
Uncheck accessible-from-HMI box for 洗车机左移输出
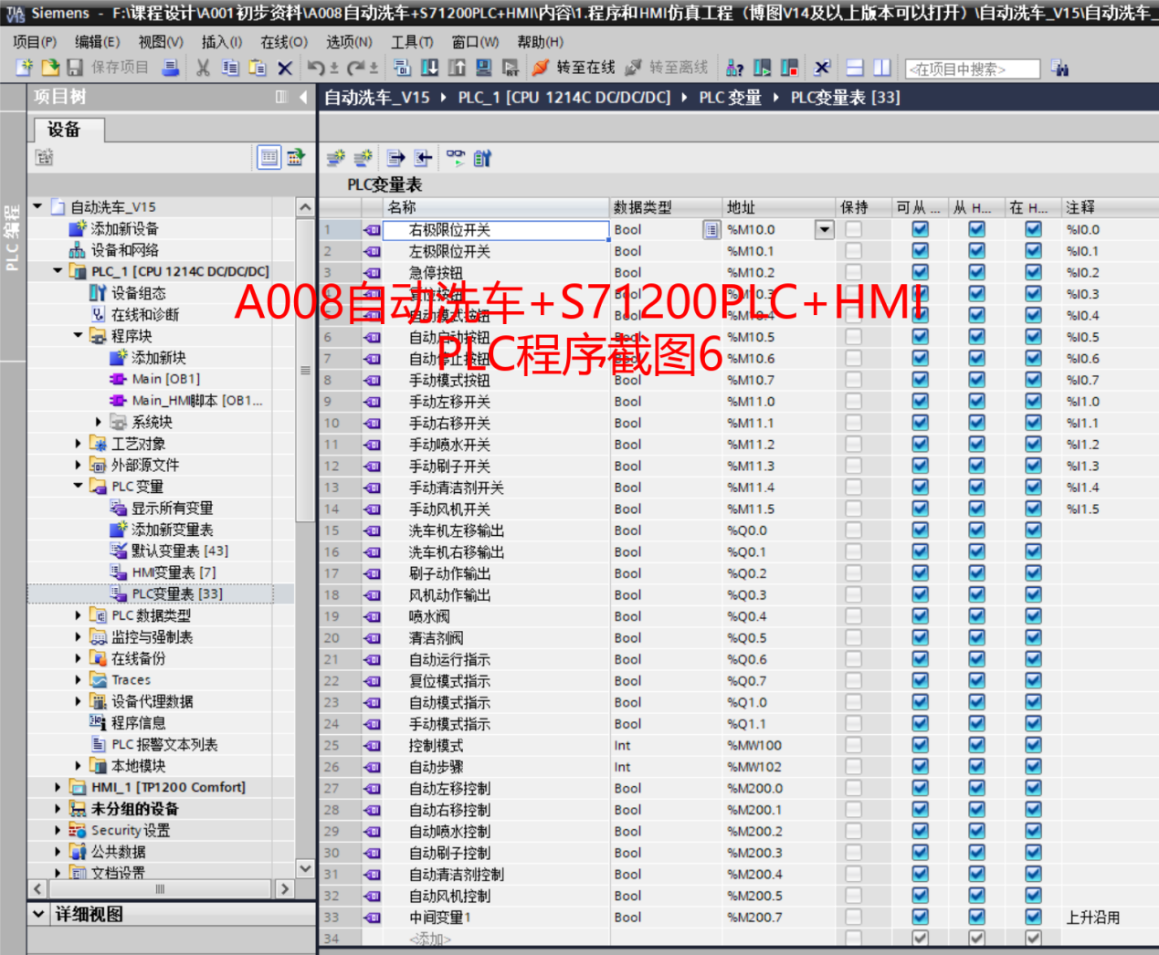920,530
